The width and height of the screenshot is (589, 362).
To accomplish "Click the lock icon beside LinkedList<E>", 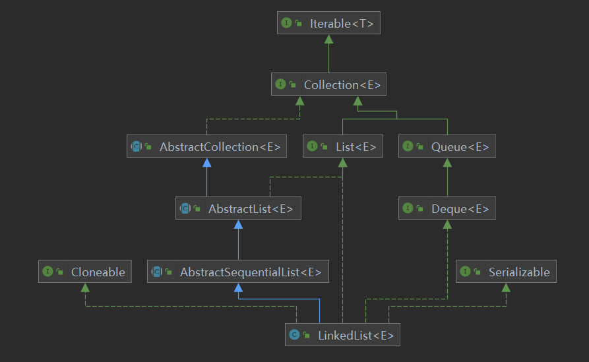I will click(x=307, y=335).
